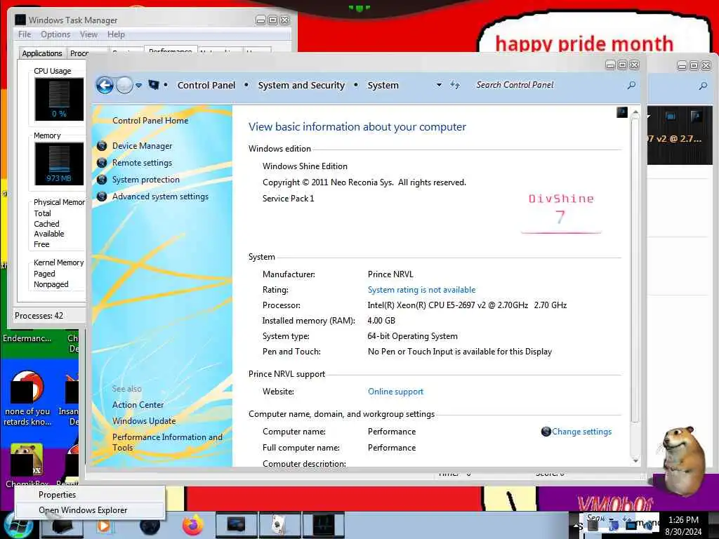Click the '4.00 GB' installed memory value
This screenshot has height=539, width=719.
(x=381, y=320)
